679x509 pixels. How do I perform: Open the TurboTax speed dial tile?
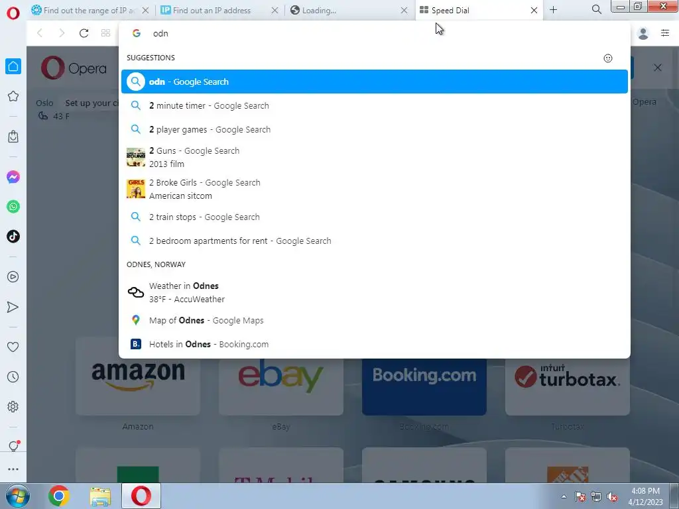[568, 386]
